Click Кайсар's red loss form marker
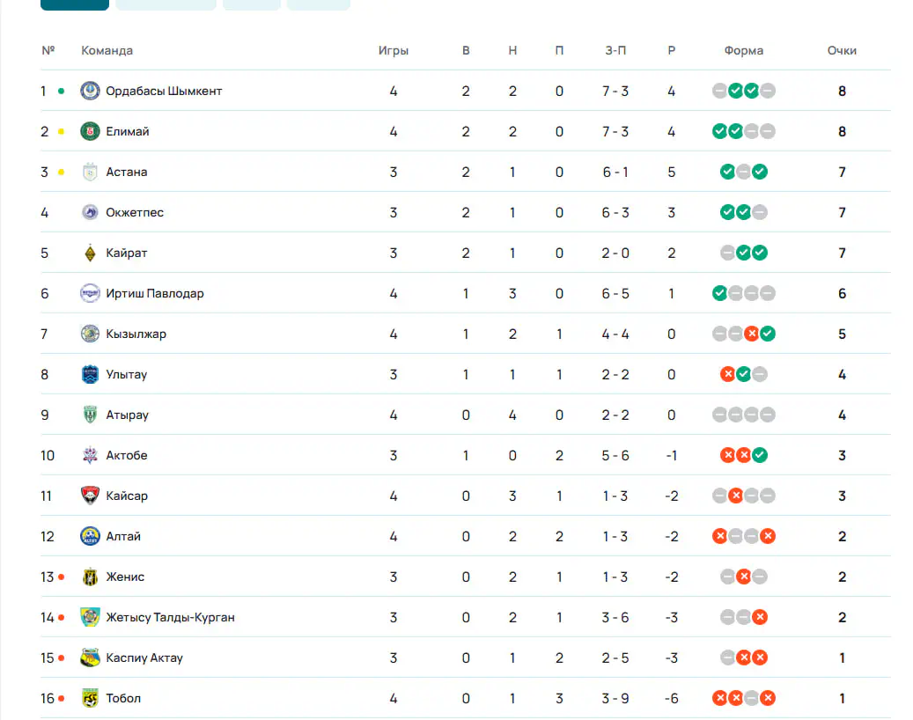This screenshot has width=913, height=720. tap(736, 496)
